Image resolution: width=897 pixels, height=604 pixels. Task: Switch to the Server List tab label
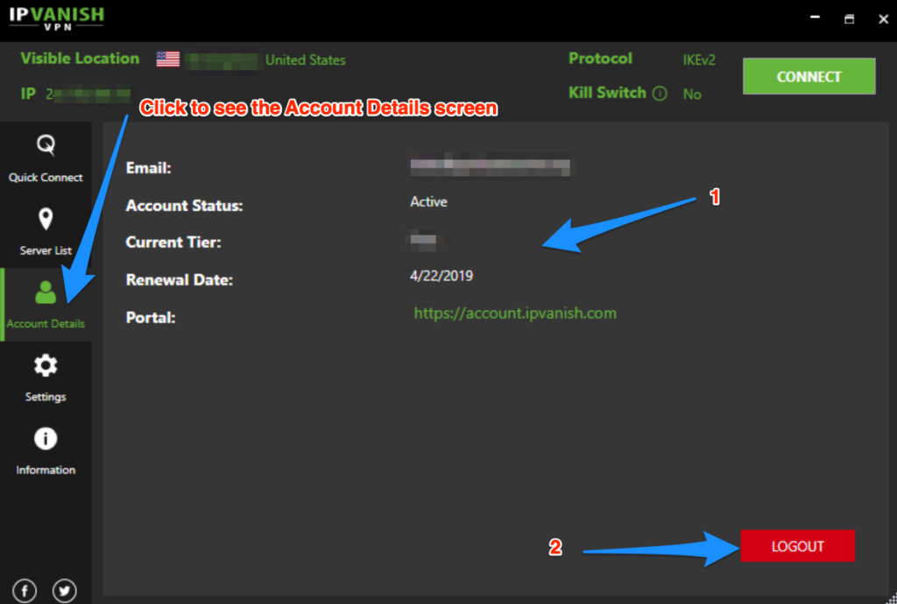(x=46, y=250)
